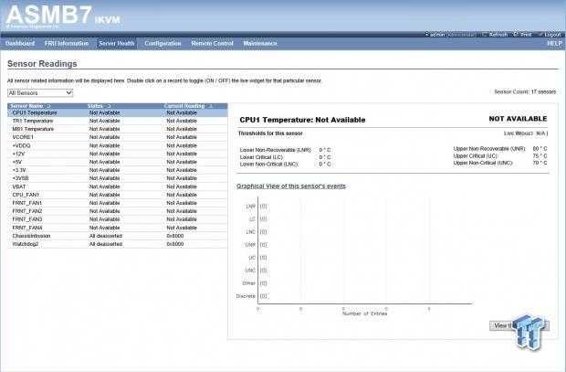This screenshot has height=372, width=566.
Task: Click the ASMB7 iKVM logo
Action: click(63, 16)
